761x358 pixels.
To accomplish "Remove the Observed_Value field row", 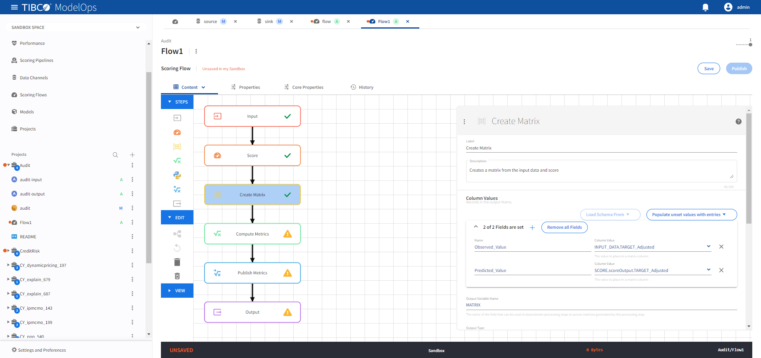I will 721,247.
